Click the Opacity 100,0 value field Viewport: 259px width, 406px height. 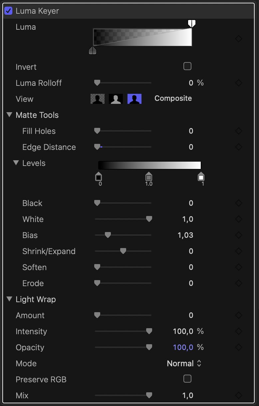(x=183, y=347)
